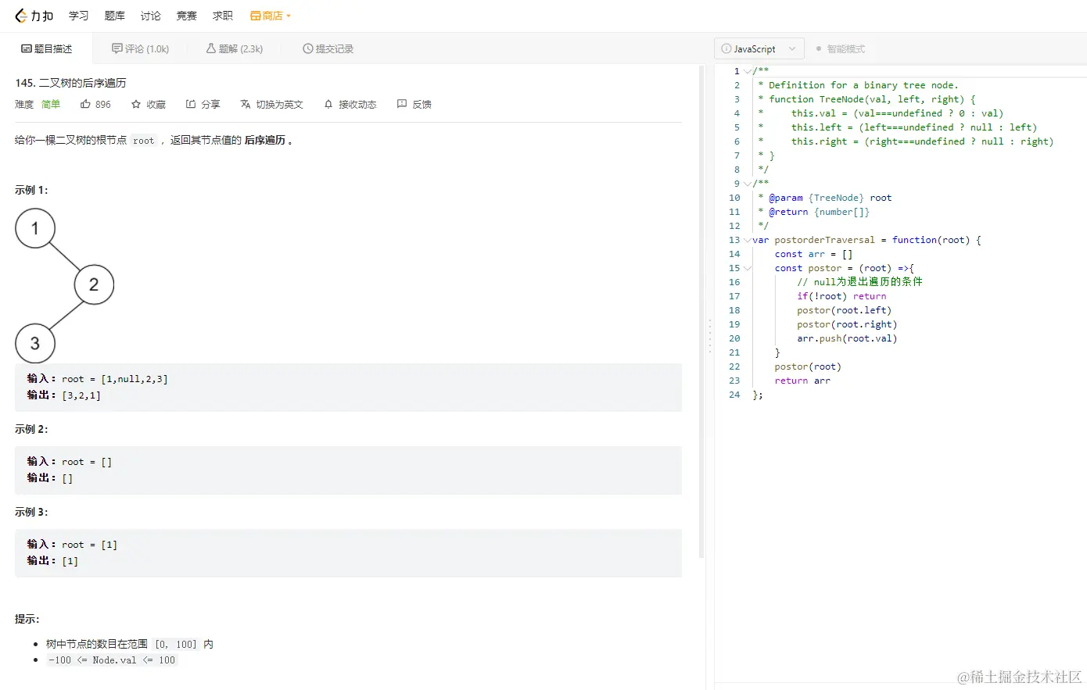
Task: Click tree node 1 in the diagram
Action: tap(34, 228)
